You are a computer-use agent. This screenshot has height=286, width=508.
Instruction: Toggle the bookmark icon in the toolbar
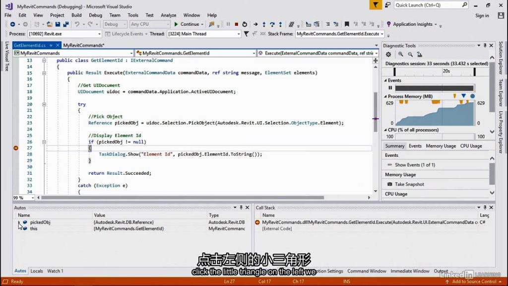click(x=347, y=24)
